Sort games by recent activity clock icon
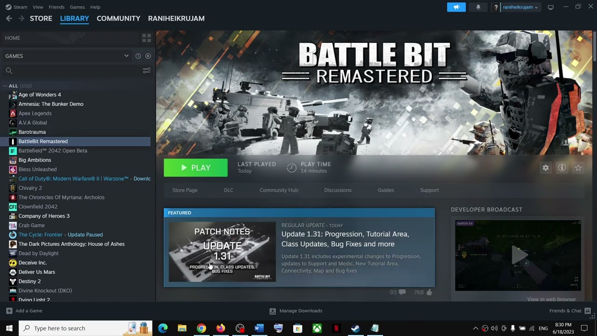This screenshot has height=336, width=597. coord(138,56)
